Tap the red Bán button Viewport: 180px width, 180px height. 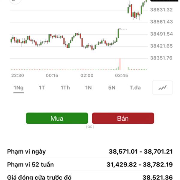tap(123, 118)
